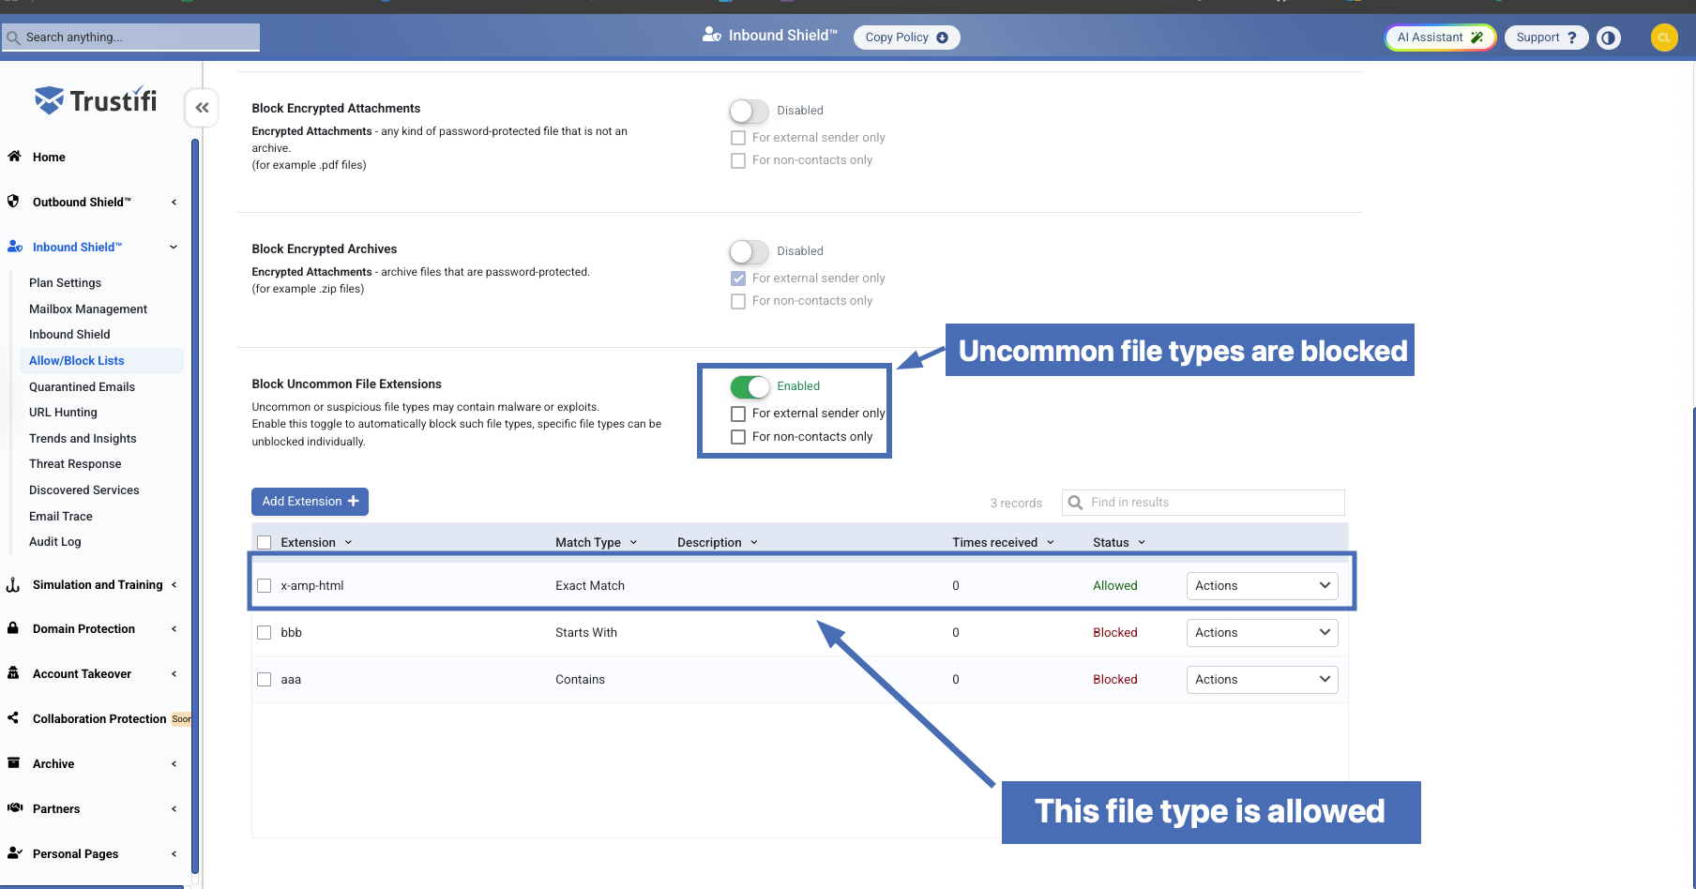Open Actions dropdown for aaa
Image resolution: width=1696 pixels, height=889 pixels.
1262,679
